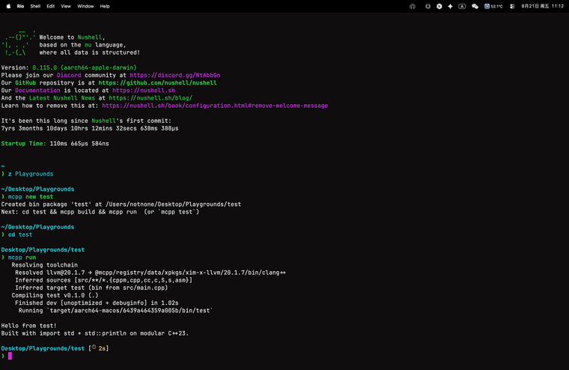Screen dimensions: 569x370
Task: Click the 'Next: cd test && mcpp build' hint line
Action: pos(100,212)
